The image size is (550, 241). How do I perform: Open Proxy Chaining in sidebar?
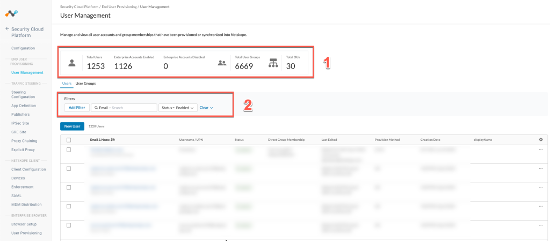[24, 141]
